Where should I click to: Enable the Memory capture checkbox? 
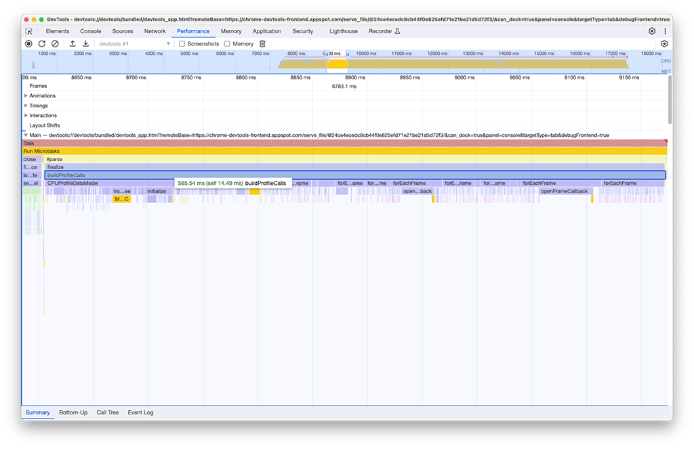[227, 43]
